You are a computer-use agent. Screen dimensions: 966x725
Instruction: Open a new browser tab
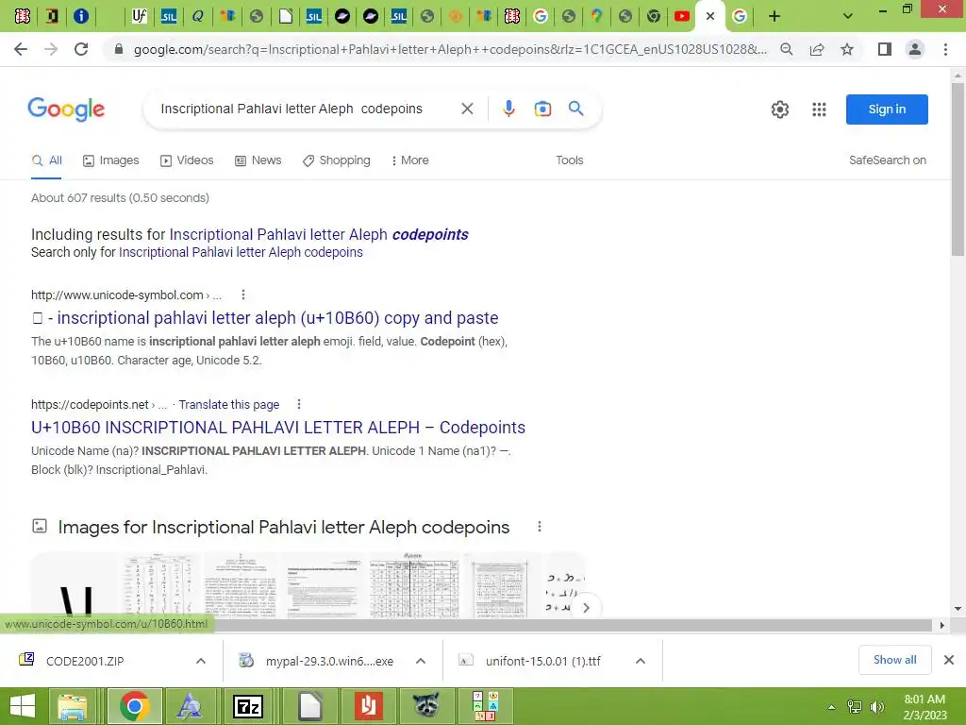point(774,17)
